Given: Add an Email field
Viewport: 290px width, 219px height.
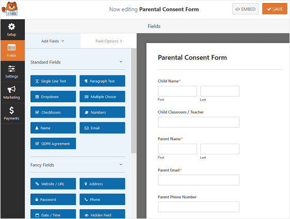Looking at the screenshot, I should [102, 128].
